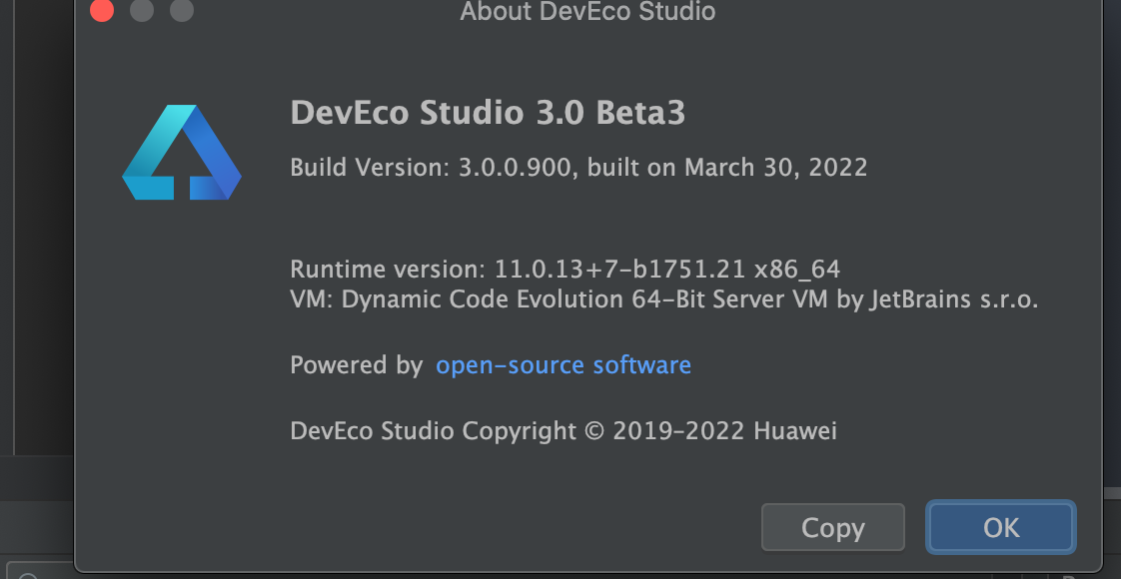Screen dimensions: 1121x579
Task: Click the Build Version 3.0.0.900 line
Action: click(x=578, y=167)
